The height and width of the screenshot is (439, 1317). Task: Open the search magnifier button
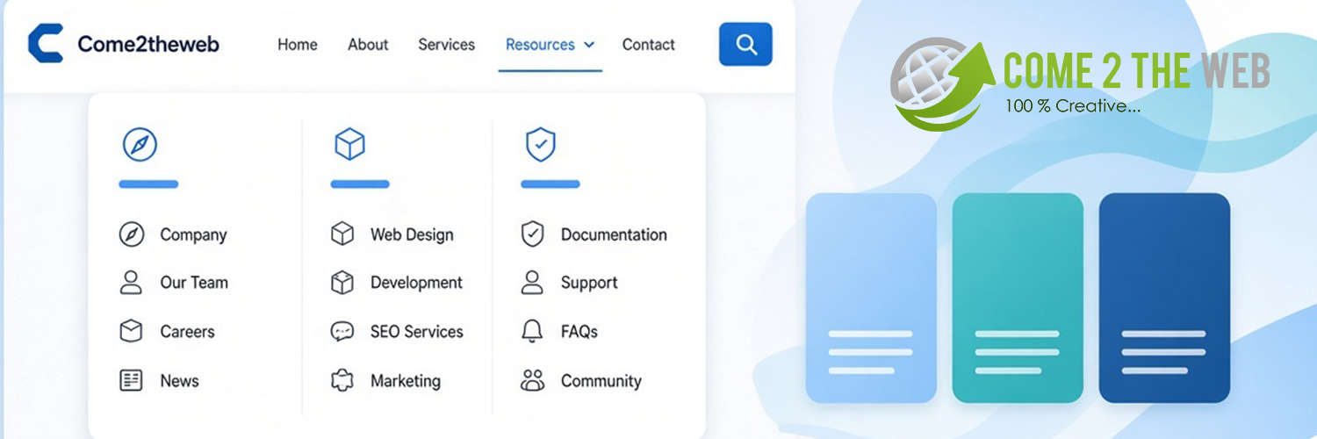745,44
